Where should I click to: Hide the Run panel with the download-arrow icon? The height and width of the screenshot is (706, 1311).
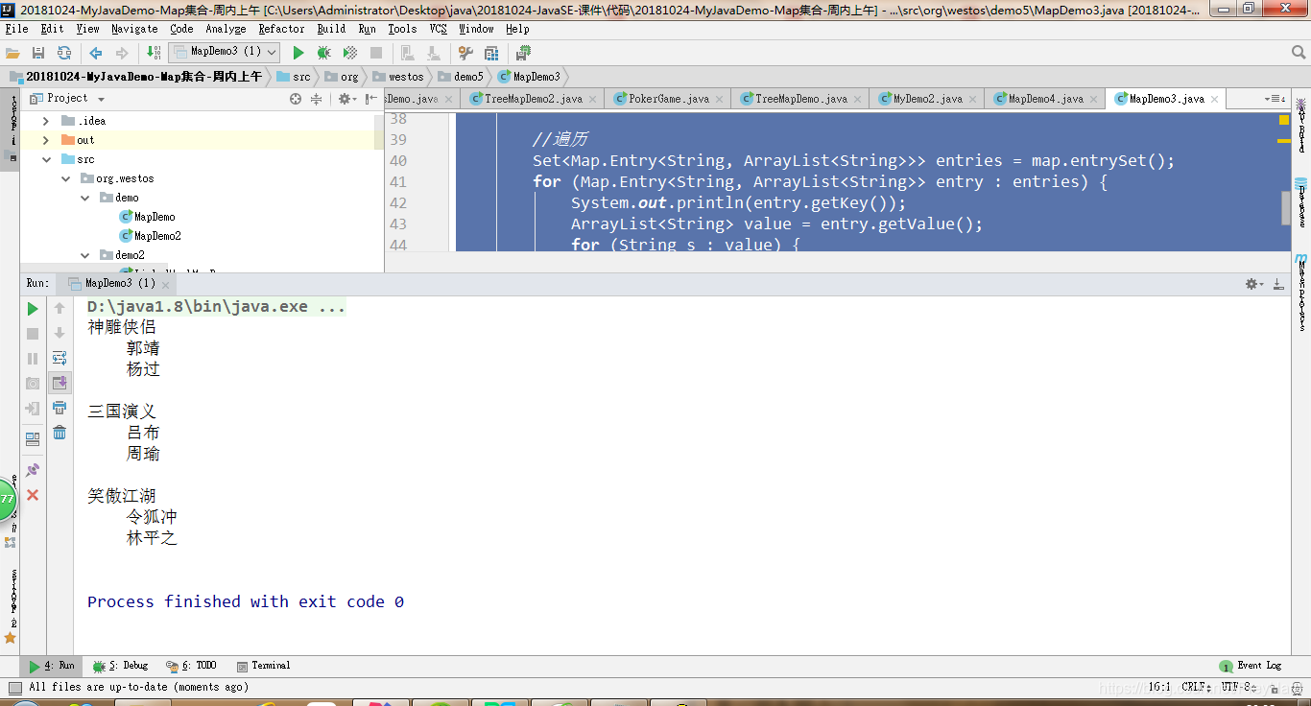tap(1277, 284)
